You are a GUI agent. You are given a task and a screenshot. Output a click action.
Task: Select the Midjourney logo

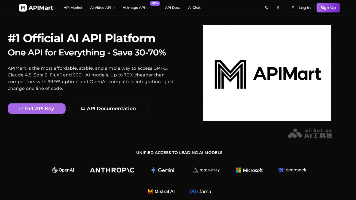click(x=206, y=170)
